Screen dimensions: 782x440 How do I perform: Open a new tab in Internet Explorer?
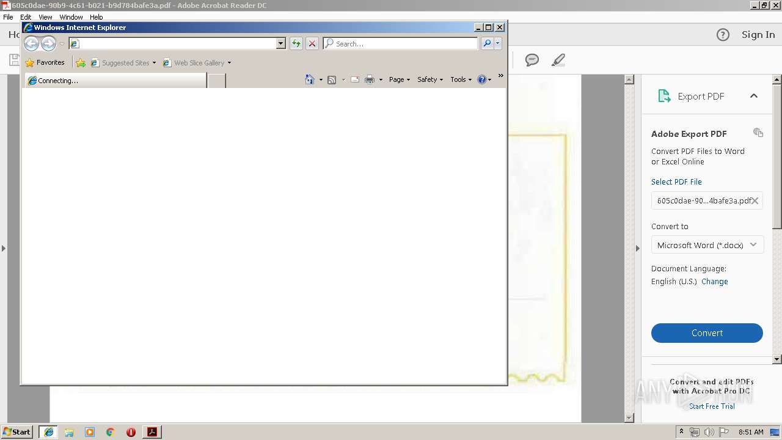216,80
